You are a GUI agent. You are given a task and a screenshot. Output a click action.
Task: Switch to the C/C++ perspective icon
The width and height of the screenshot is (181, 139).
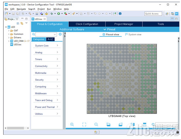[x=173, y=14]
